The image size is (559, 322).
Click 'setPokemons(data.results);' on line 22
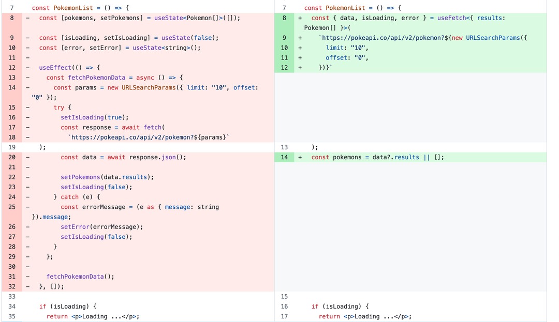pos(107,177)
